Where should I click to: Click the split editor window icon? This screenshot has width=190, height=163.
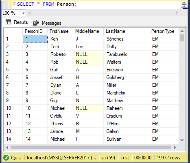click(184, 4)
